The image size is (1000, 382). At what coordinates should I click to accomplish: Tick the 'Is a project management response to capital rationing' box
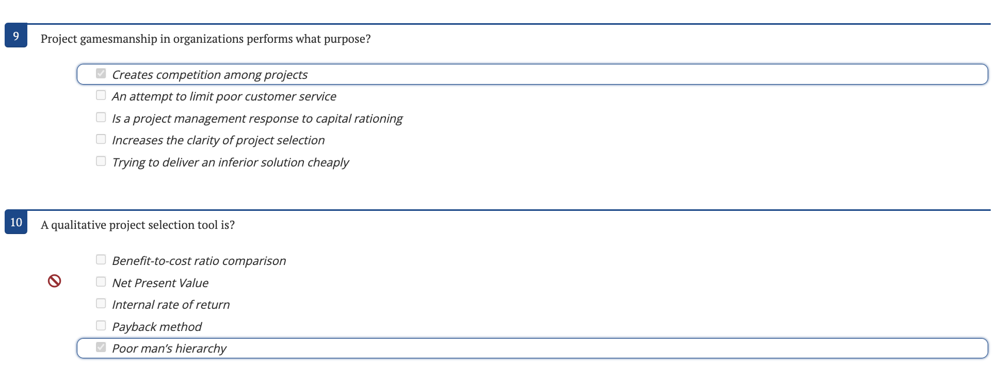pyautogui.click(x=100, y=117)
